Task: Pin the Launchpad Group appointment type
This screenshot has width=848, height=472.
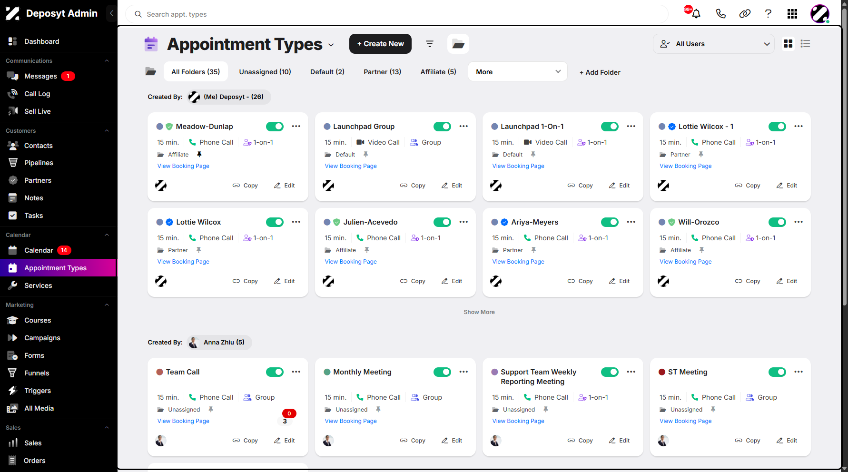Action: pyautogui.click(x=365, y=155)
